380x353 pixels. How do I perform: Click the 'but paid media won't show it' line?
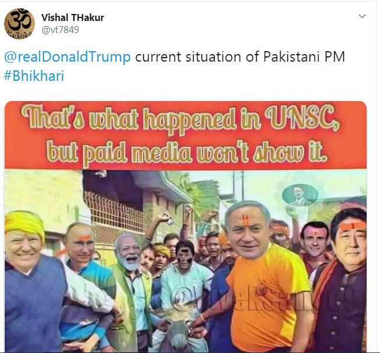[187, 151]
